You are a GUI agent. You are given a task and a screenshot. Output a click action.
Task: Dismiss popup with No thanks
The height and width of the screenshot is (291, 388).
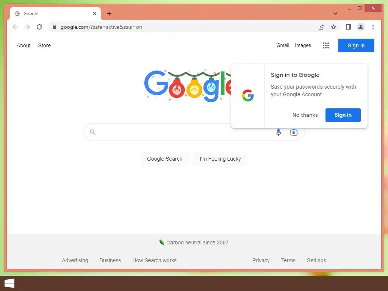(x=305, y=115)
